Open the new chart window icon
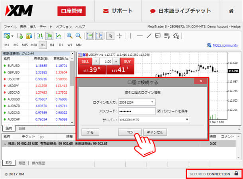Image resolution: width=243 pixels, height=179 pixels. (6, 36)
